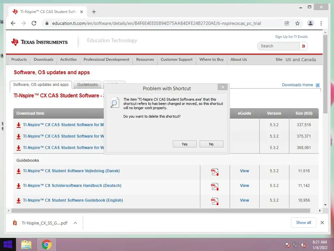Viewport: 334px width, 251px height.
Task: Click Show all downloads
Action: (x=303, y=223)
